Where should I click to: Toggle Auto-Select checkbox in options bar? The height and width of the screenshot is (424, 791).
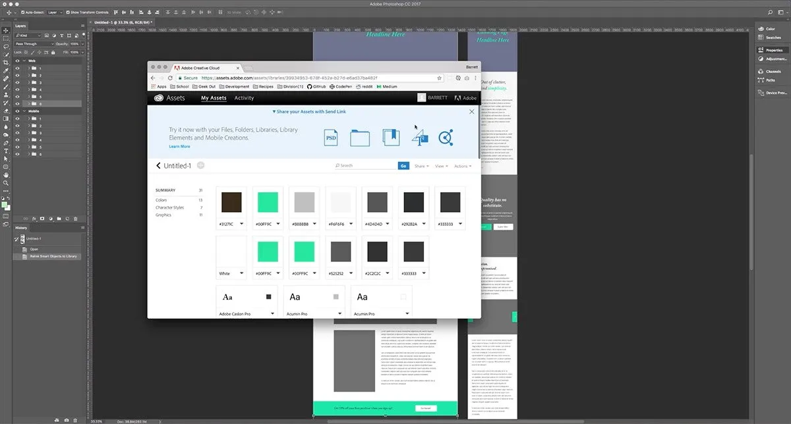tap(24, 12)
